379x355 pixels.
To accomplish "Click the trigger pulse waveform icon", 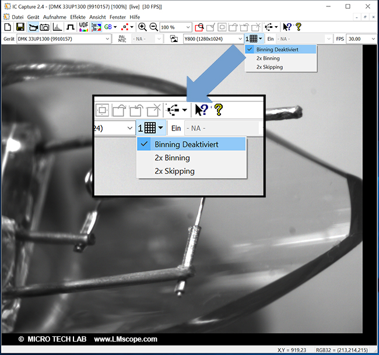I will click(71, 27).
